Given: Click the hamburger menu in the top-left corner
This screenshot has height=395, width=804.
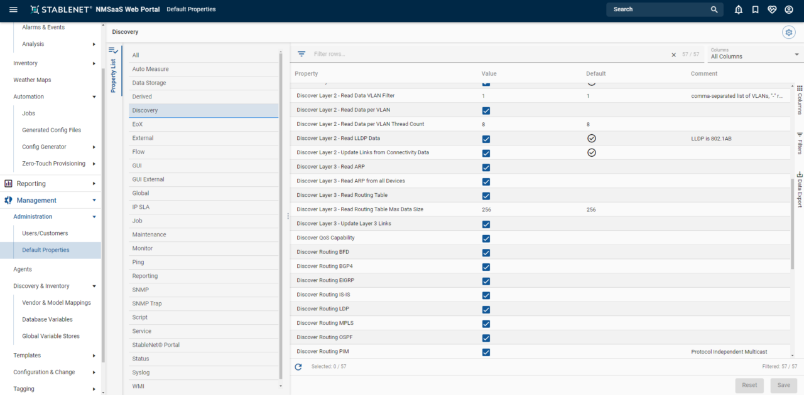Looking at the screenshot, I should (x=13, y=9).
